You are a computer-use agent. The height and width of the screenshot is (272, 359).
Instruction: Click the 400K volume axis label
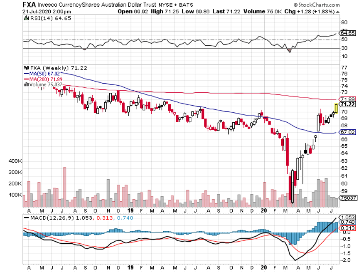tap(15, 161)
